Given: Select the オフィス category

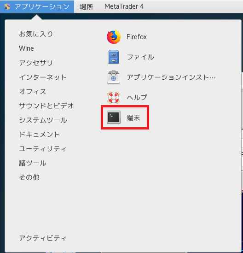Looking at the screenshot, I should [x=33, y=92].
